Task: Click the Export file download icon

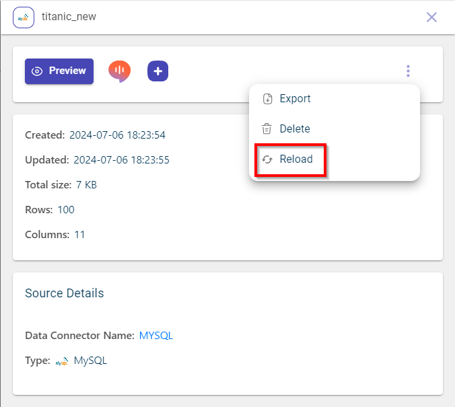Action: [x=267, y=99]
